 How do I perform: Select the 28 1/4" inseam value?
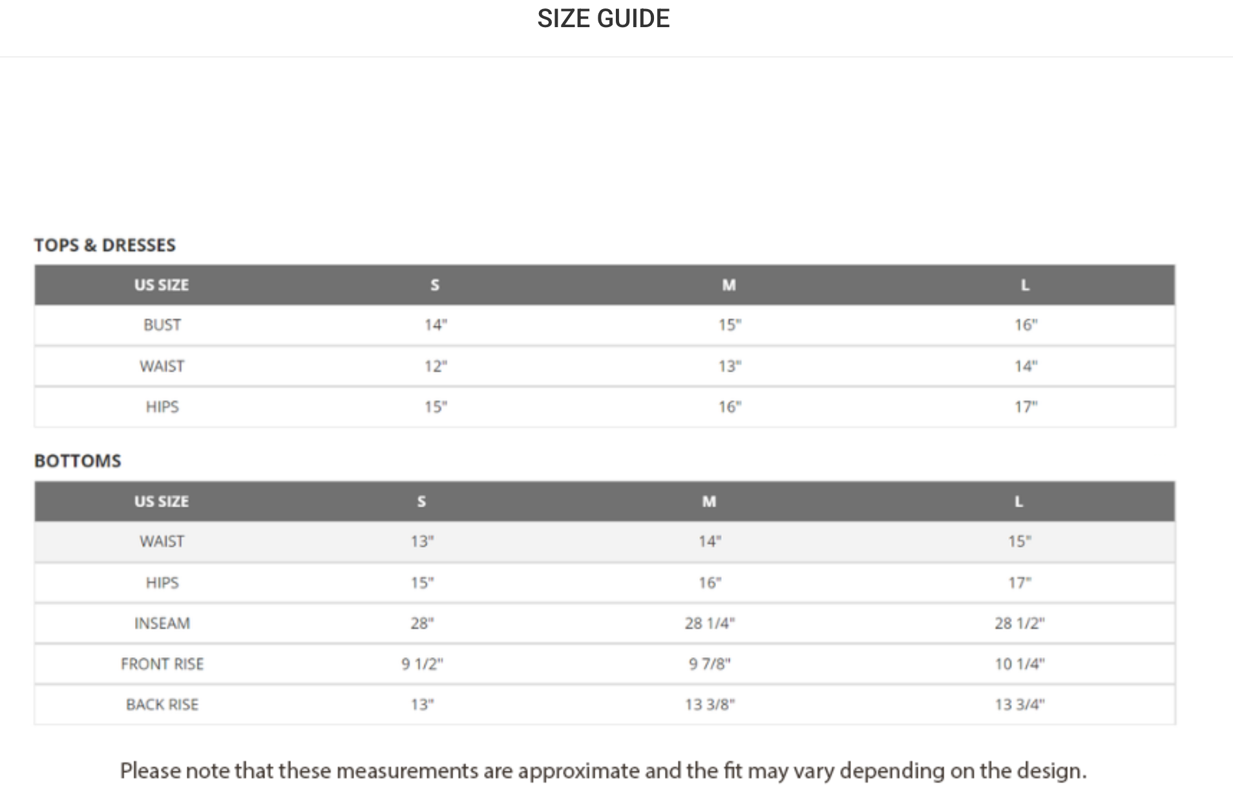[710, 624]
